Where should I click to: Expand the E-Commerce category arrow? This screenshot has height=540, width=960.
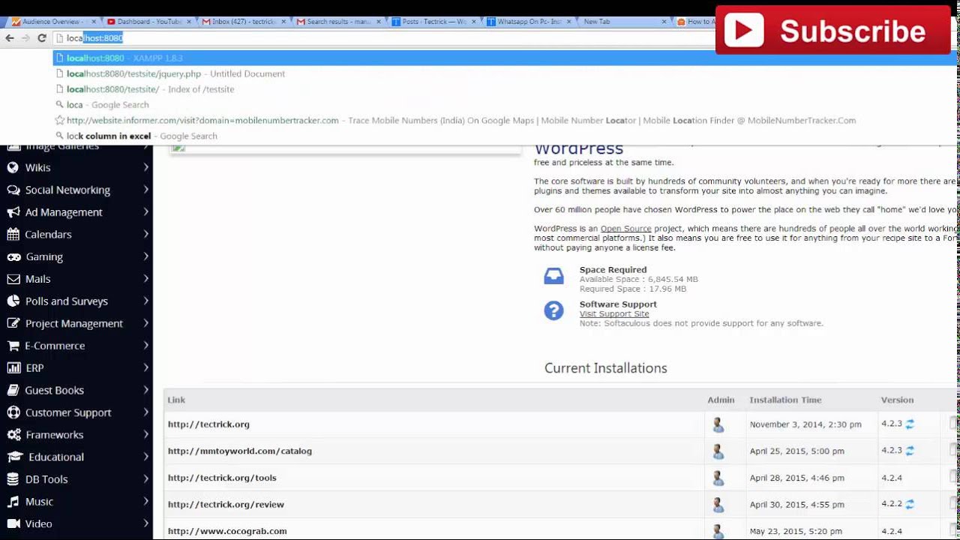click(x=145, y=346)
